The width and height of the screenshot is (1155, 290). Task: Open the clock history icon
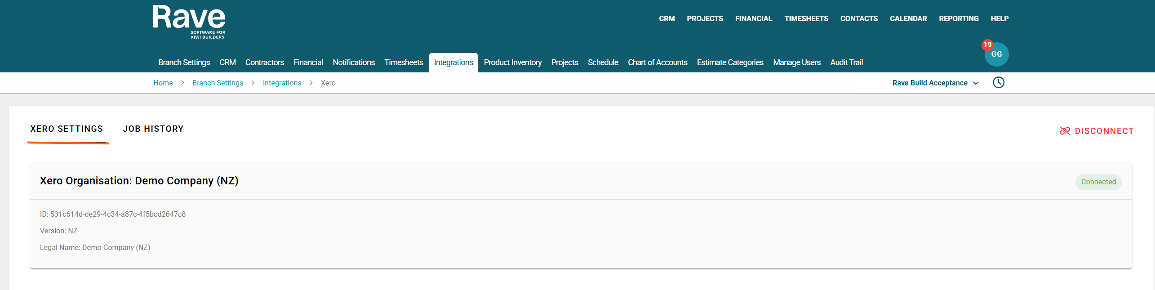coord(998,83)
